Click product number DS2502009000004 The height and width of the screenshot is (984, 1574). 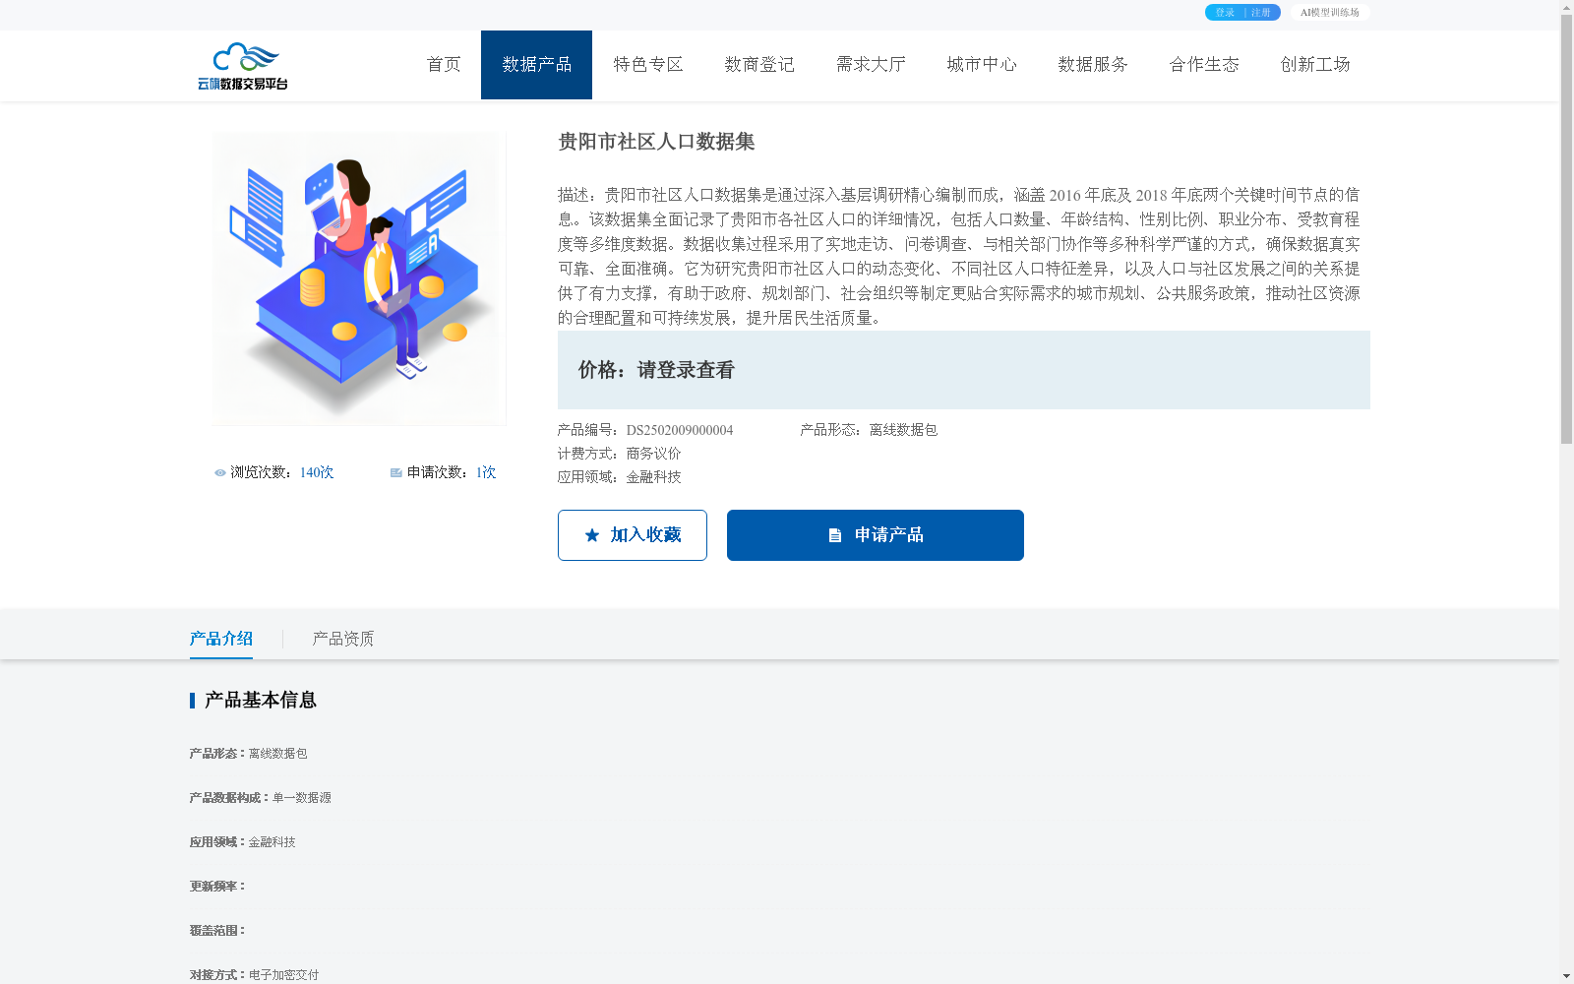(680, 430)
